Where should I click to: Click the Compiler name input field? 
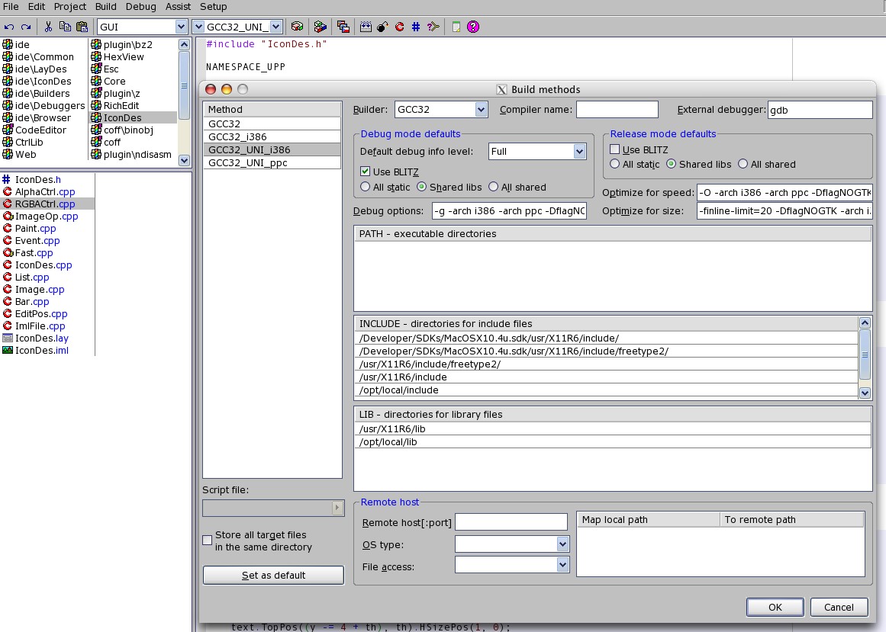coord(617,110)
